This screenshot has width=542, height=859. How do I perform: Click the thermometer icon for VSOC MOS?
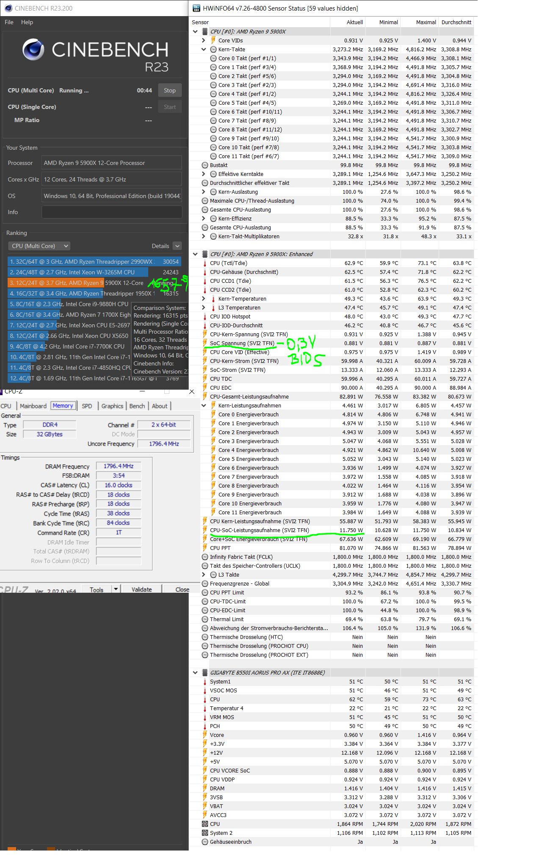pos(205,690)
